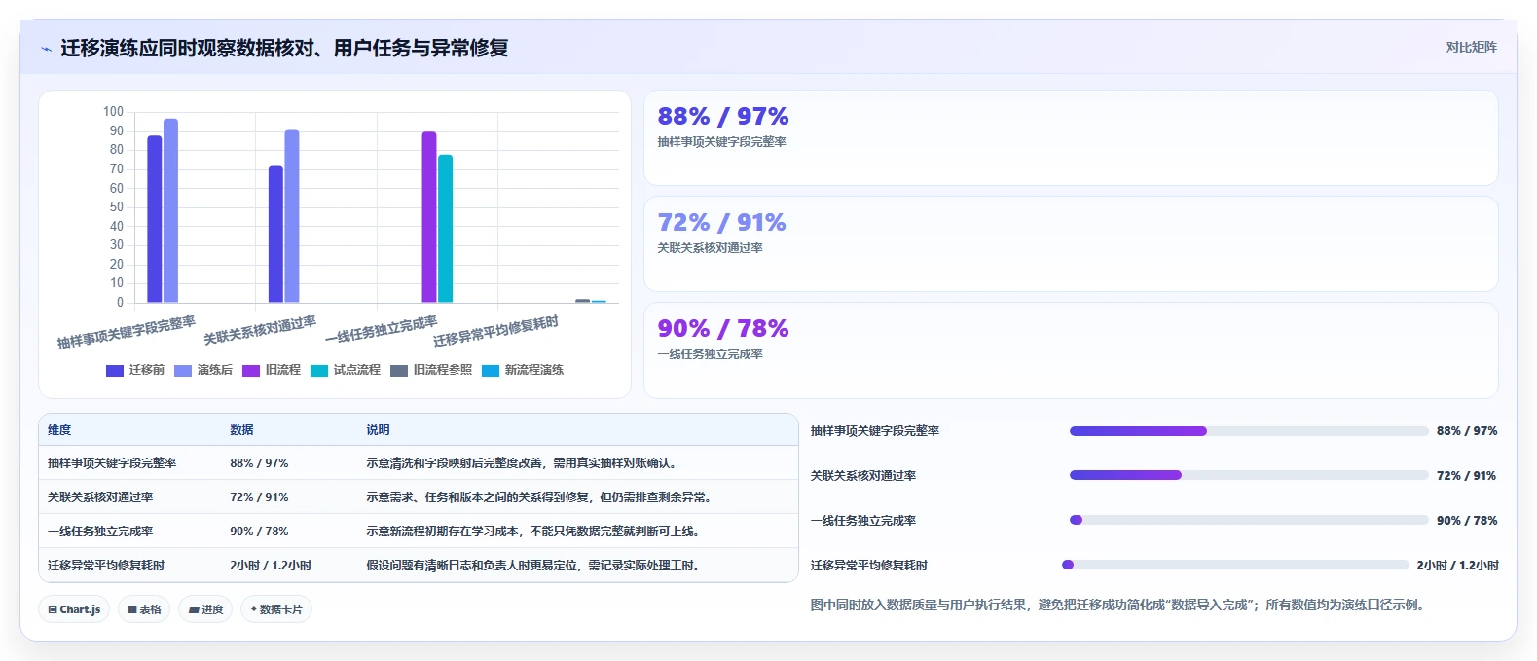Screen dimensions: 1537x661
Task: Click the description starting 假设问题有清晰日志
Action: [535, 566]
